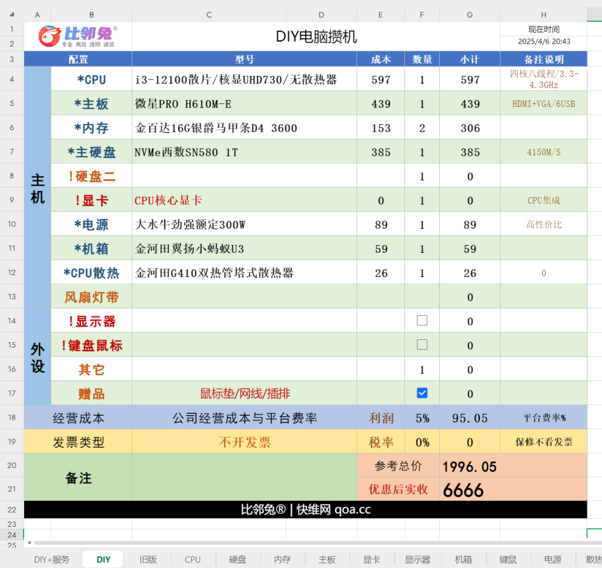Select the NVMe西数SN580 1T cell
The height and width of the screenshot is (568, 602).
point(245,152)
